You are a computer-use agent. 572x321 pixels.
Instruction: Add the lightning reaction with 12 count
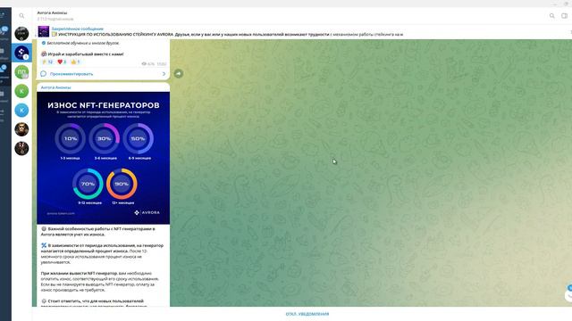47,62
